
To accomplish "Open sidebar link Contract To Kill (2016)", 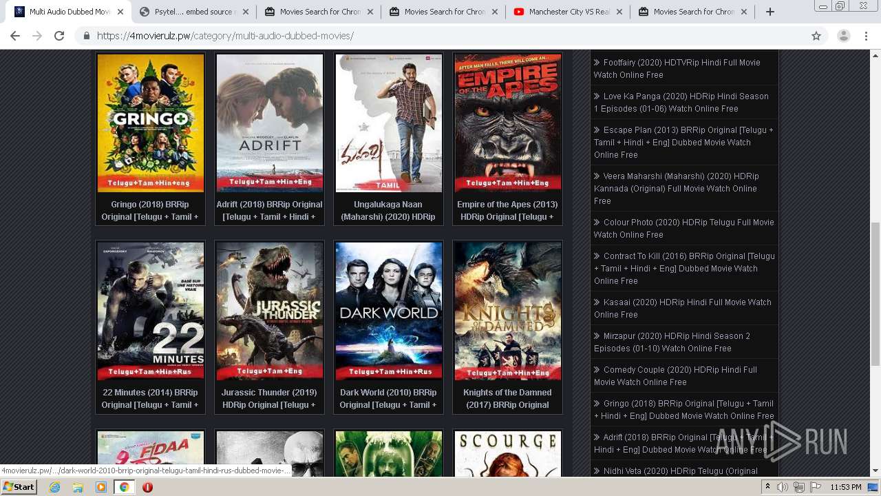I will coord(684,268).
